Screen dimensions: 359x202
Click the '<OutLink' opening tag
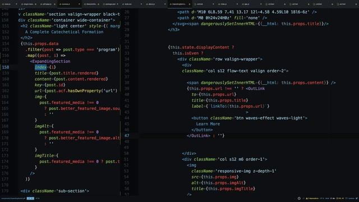(255, 89)
